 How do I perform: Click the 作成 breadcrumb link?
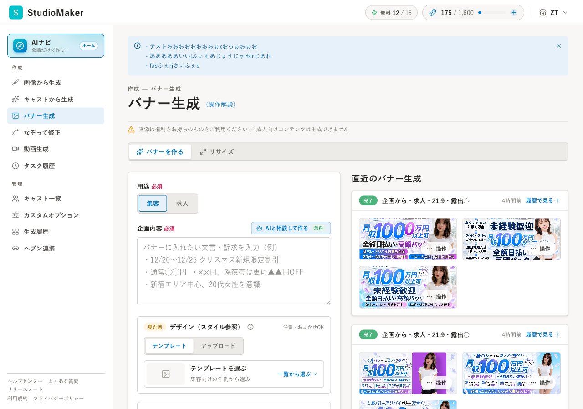coord(133,89)
